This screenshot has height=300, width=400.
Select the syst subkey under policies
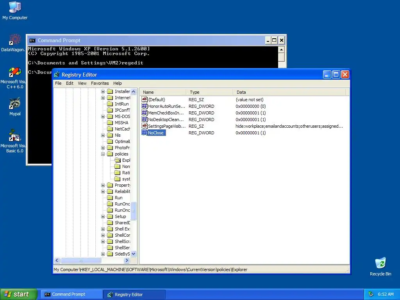126,179
